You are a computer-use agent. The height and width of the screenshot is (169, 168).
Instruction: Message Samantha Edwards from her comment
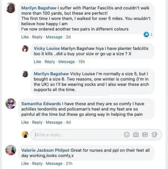click(x=54, y=122)
